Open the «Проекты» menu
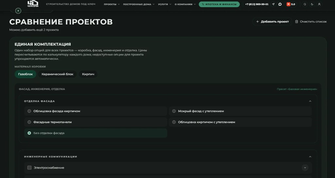This screenshot has height=178, width=335. (112, 4)
